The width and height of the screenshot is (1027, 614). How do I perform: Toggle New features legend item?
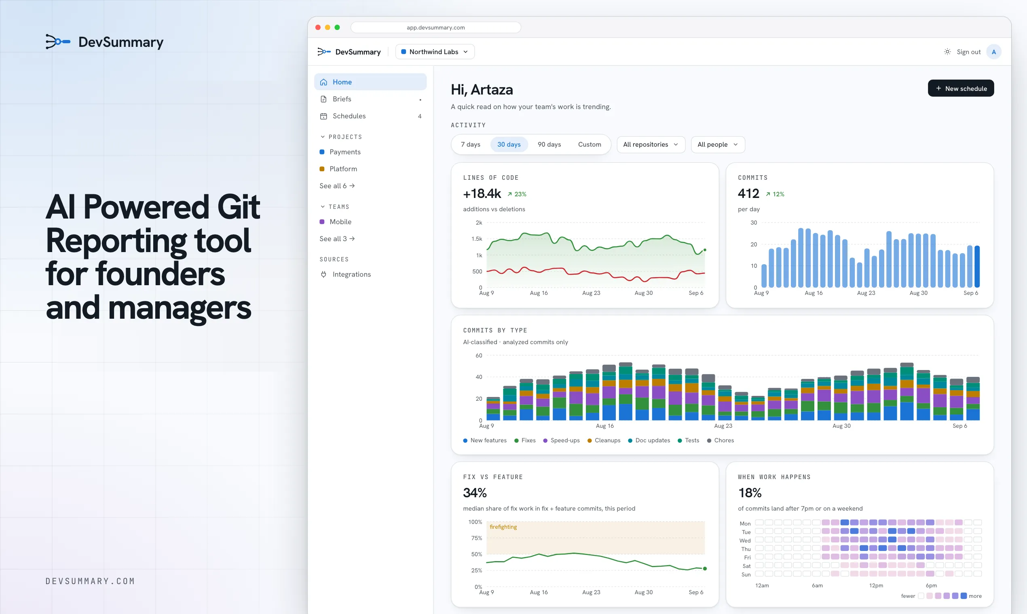[484, 440]
